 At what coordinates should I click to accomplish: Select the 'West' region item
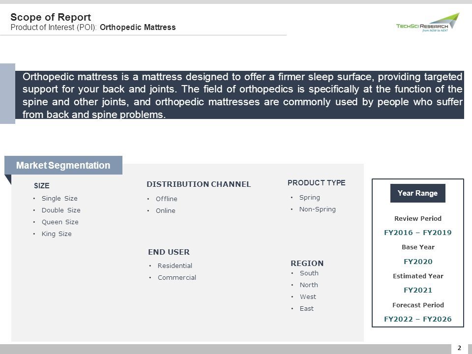pos(308,297)
